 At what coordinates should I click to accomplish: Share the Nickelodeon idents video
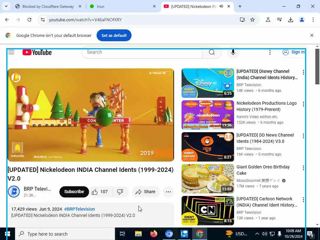[146, 192]
